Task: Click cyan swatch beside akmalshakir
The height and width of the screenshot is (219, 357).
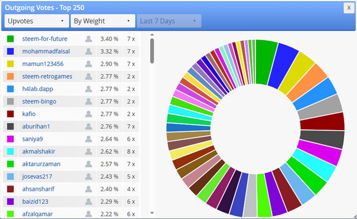Action: pyautogui.click(x=10, y=151)
